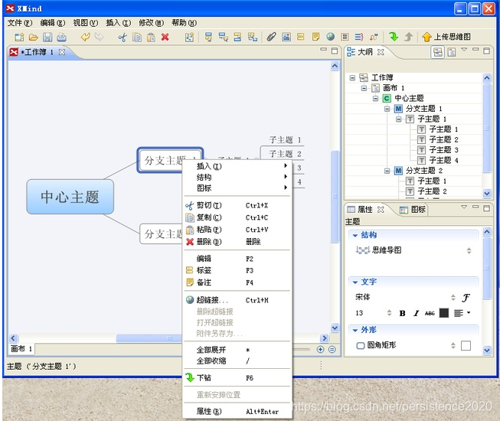Screen dimensions: 500x421
Task: Select the 中心主题 node on canvas
Action: tap(70, 197)
